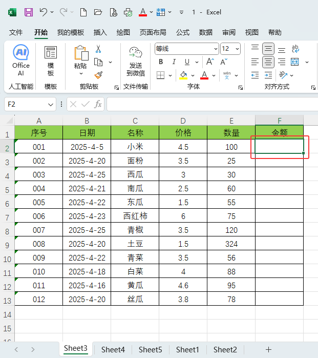Switch to 数据 Data ribbon tab
Screen dimensions: 318x358
click(206, 32)
